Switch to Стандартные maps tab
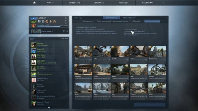Screen dimensions: 198x111 (111, 18)
